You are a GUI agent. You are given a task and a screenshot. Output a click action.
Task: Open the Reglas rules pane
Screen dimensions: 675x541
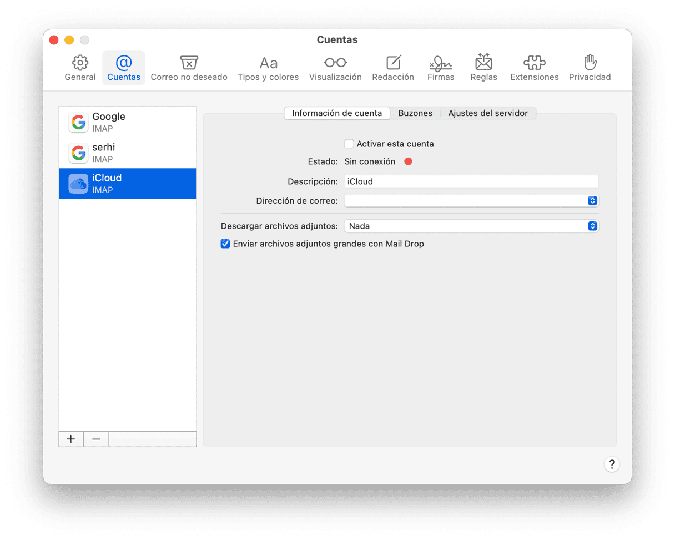click(x=483, y=68)
